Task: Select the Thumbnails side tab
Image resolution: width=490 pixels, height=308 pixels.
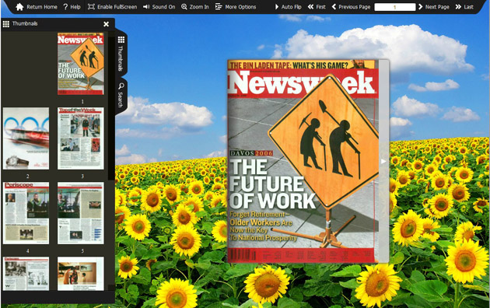Action: (x=121, y=53)
